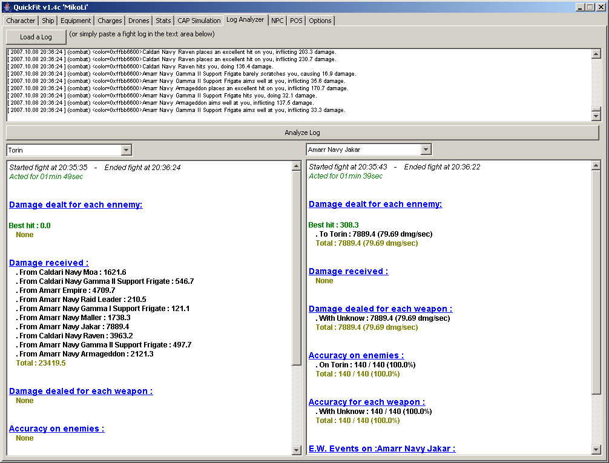Switch to the POS tab
This screenshot has width=609, height=463.
tap(296, 21)
